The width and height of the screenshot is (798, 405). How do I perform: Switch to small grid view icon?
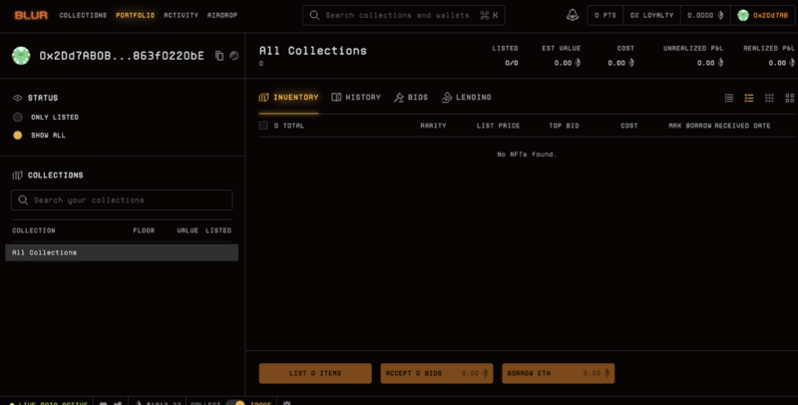[769, 98]
